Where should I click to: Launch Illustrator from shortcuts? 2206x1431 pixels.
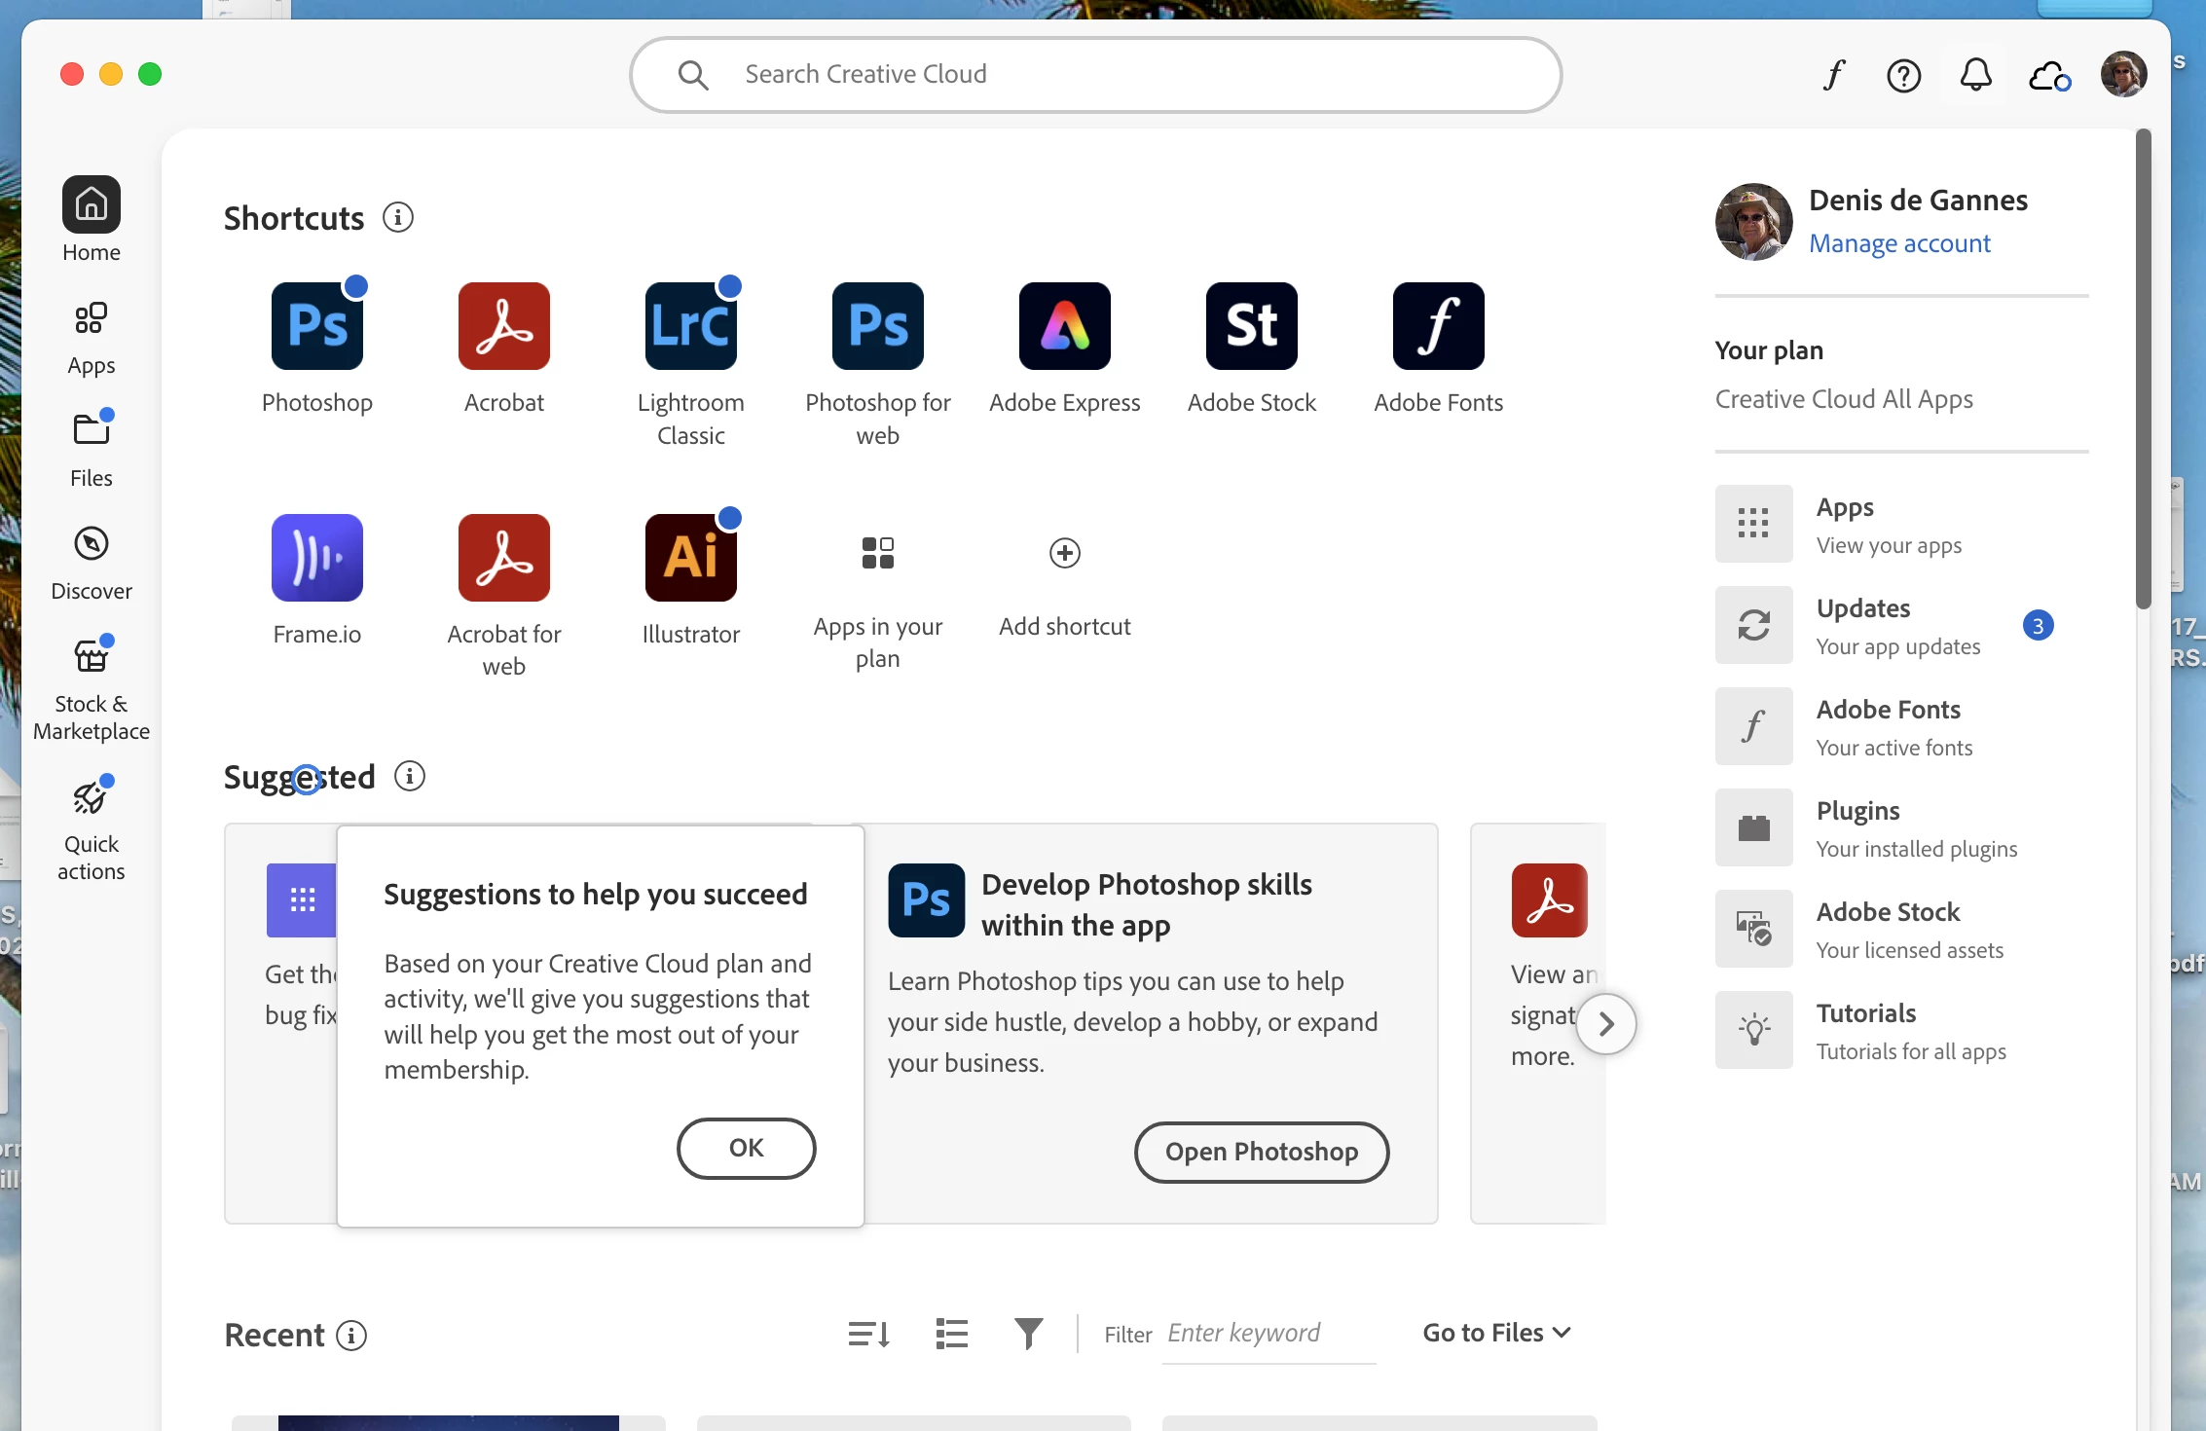point(690,558)
